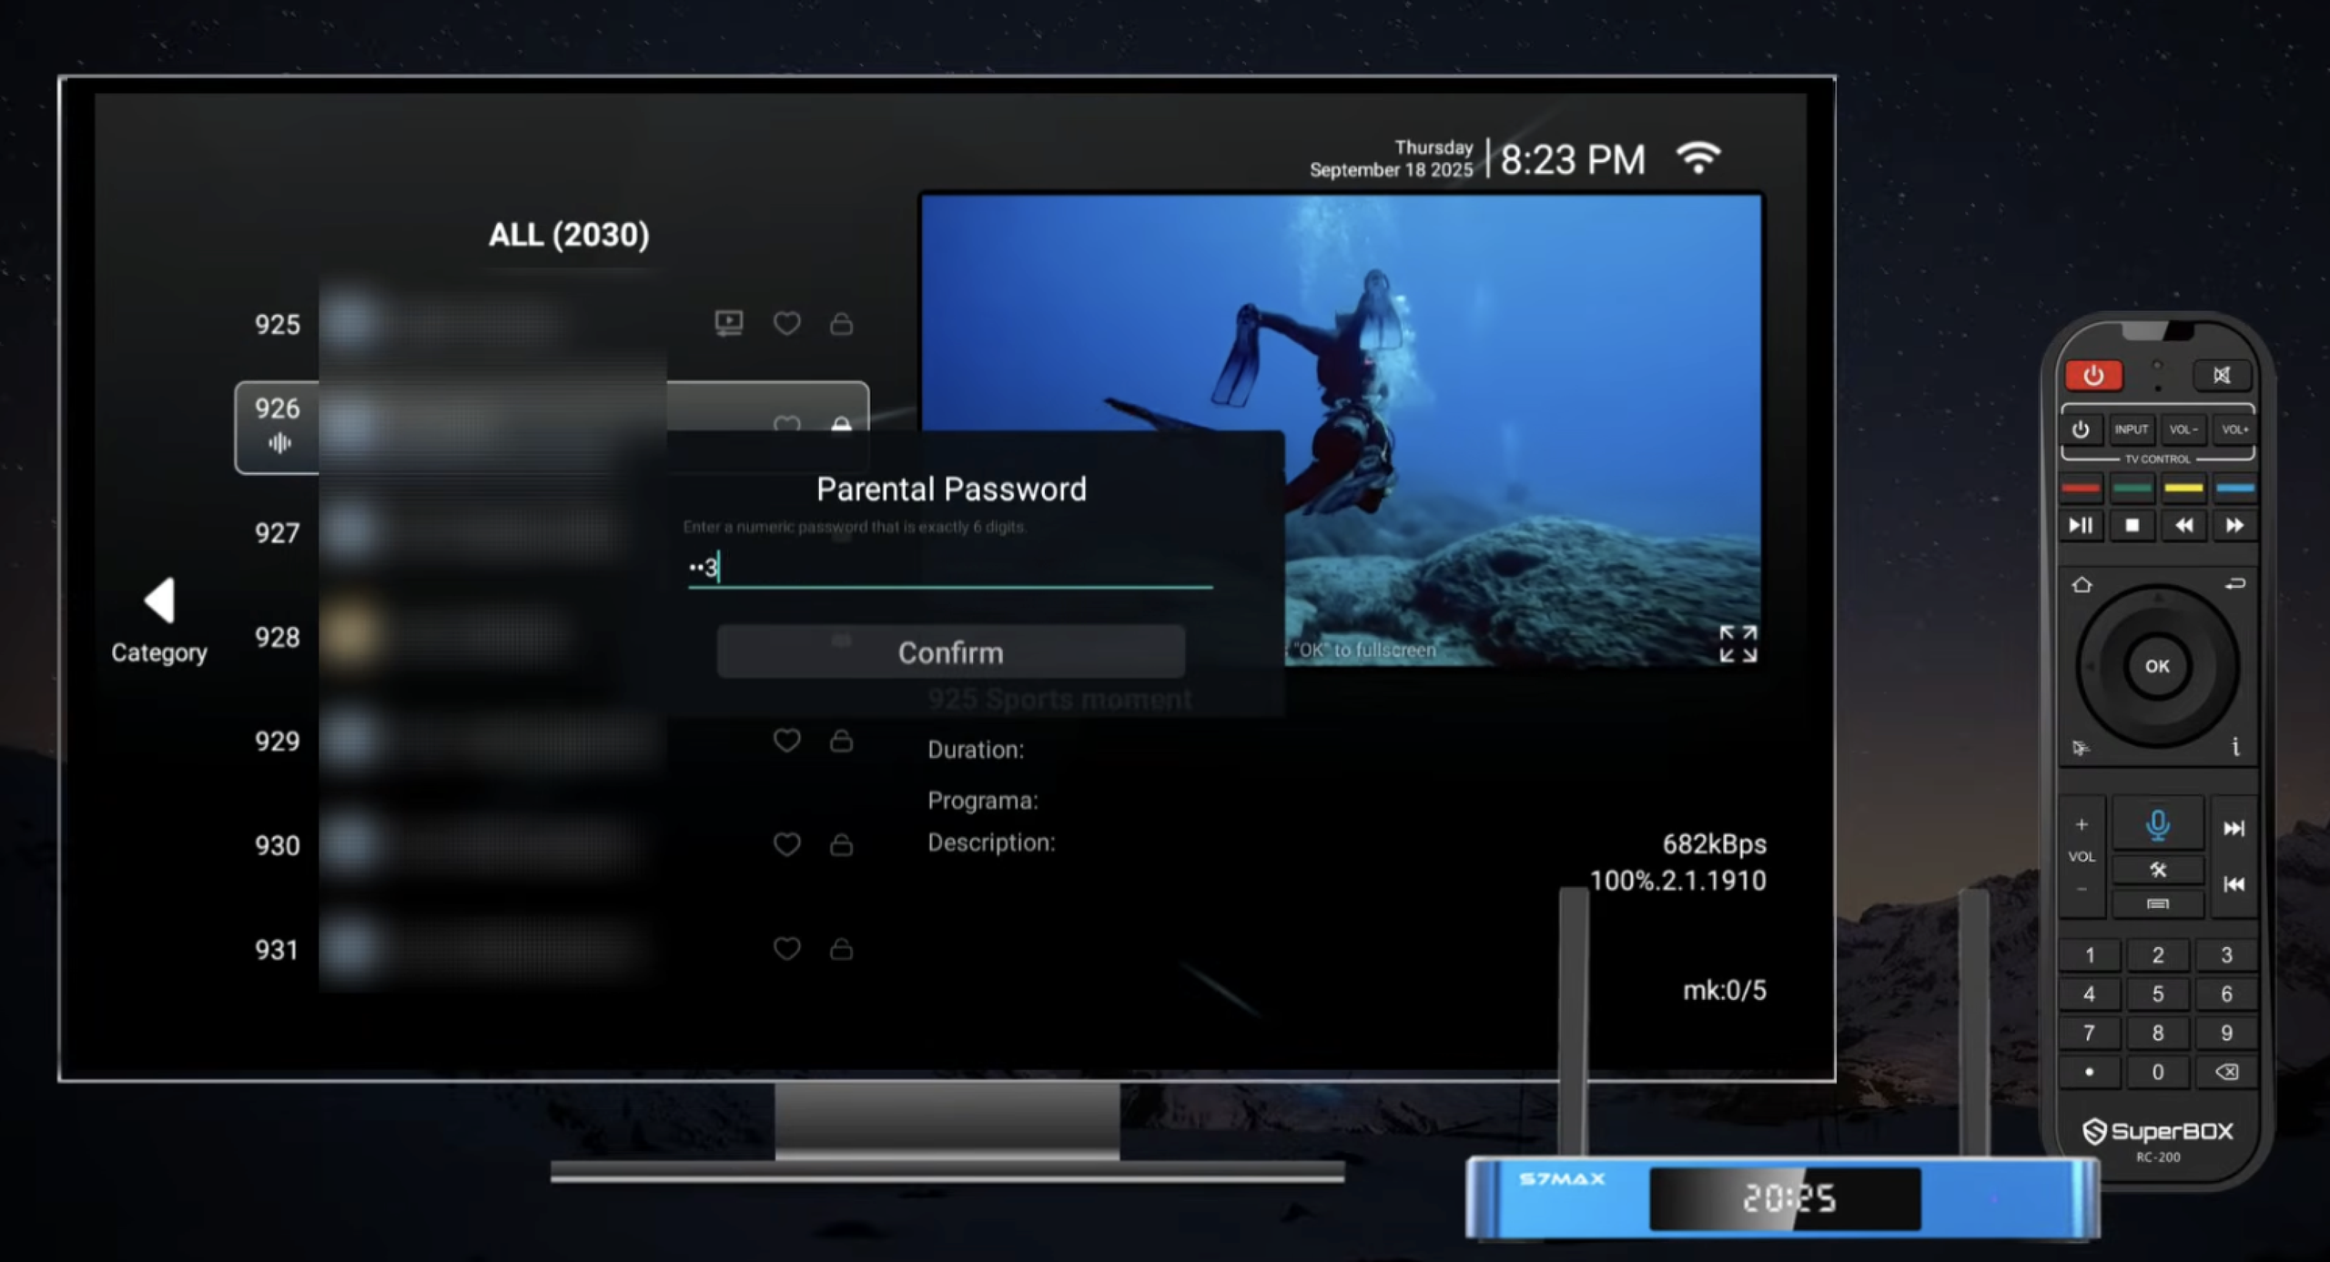Viewport: 2330px width, 1262px height.
Task: Click number 1 on the remote keypad
Action: tap(2090, 954)
